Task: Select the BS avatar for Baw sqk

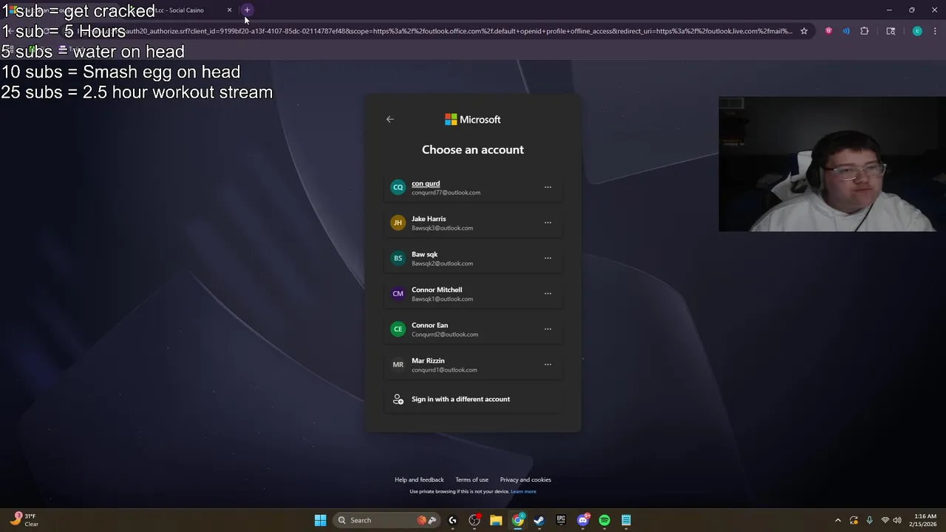Action: [x=398, y=258]
